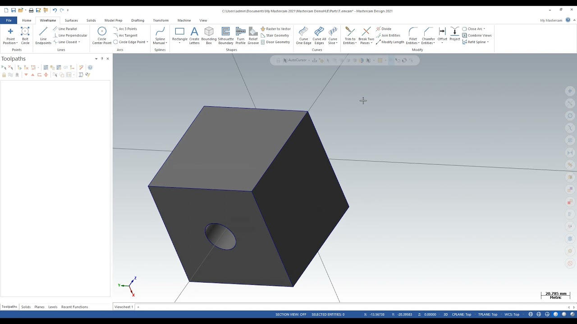Open the File menu

point(9,20)
